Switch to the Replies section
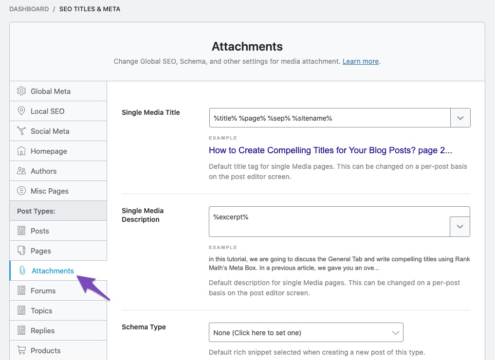Viewport: 495px width, 360px height. tap(42, 330)
